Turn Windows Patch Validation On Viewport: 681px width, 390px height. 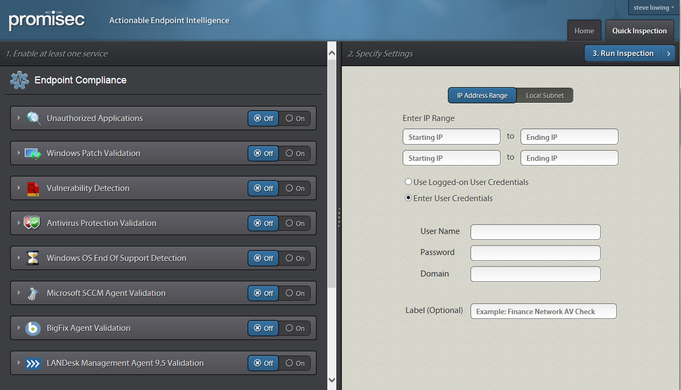pyautogui.click(x=295, y=153)
